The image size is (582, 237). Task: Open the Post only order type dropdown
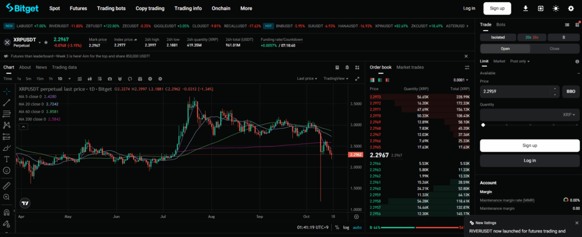tap(520, 61)
